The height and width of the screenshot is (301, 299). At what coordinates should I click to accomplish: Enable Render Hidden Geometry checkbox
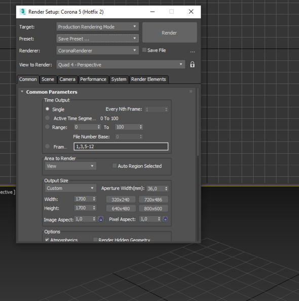95,240
